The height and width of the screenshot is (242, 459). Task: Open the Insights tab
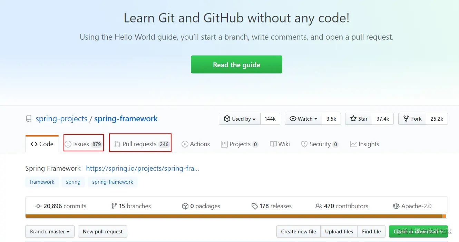pyautogui.click(x=364, y=144)
